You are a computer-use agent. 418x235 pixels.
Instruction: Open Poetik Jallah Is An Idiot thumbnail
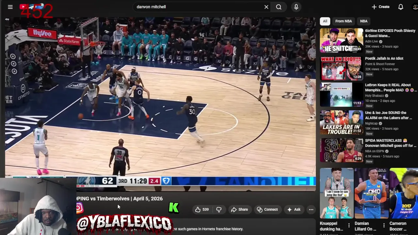click(342, 68)
